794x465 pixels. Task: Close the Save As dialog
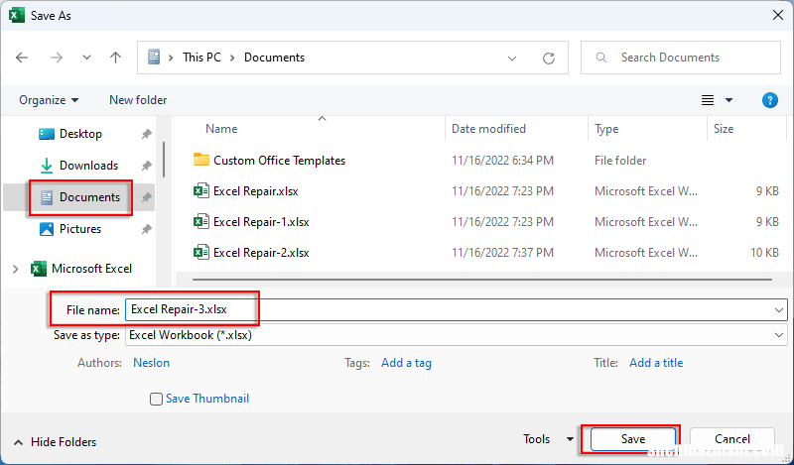[778, 16]
